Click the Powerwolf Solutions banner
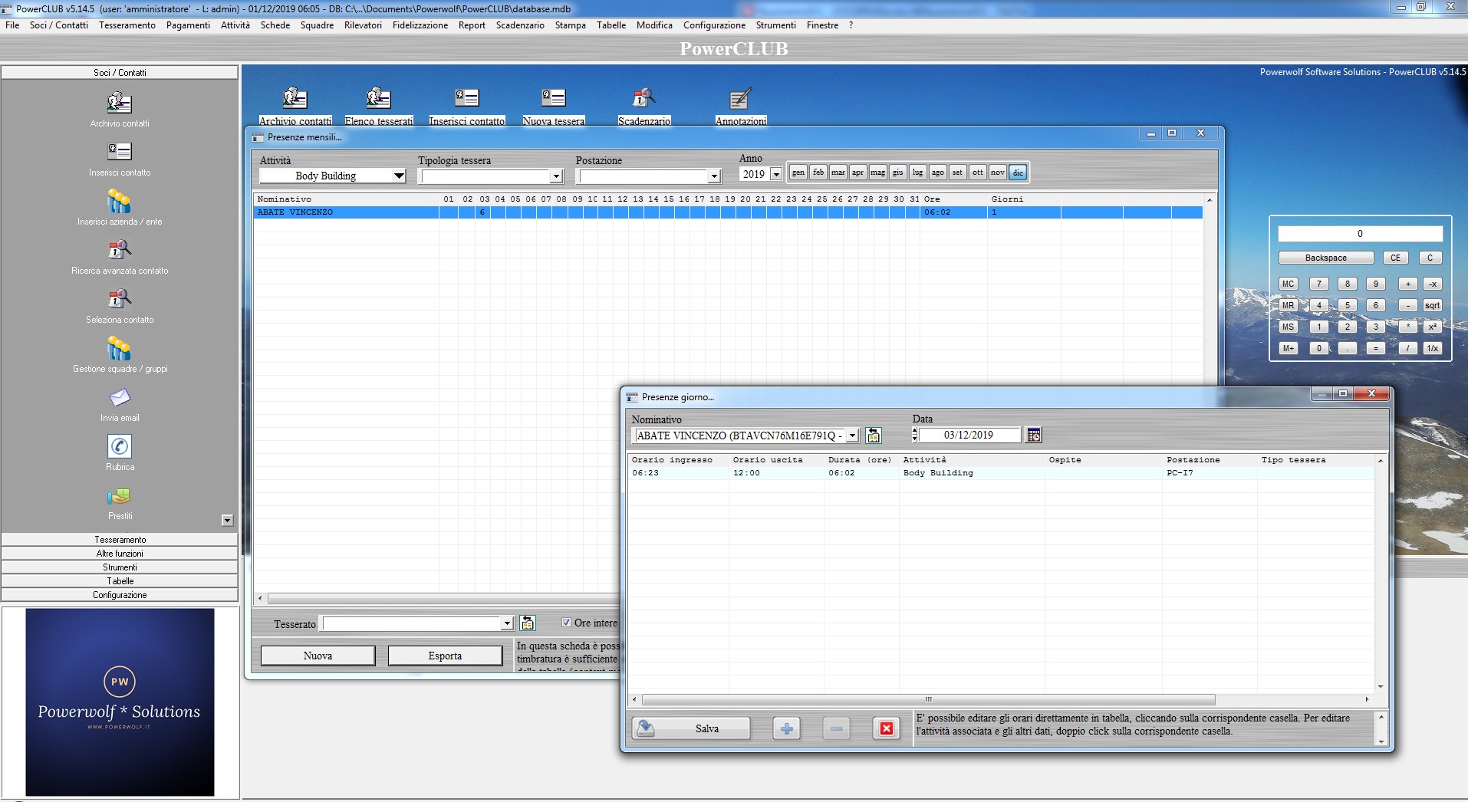This screenshot has height=802, width=1468. [120, 702]
